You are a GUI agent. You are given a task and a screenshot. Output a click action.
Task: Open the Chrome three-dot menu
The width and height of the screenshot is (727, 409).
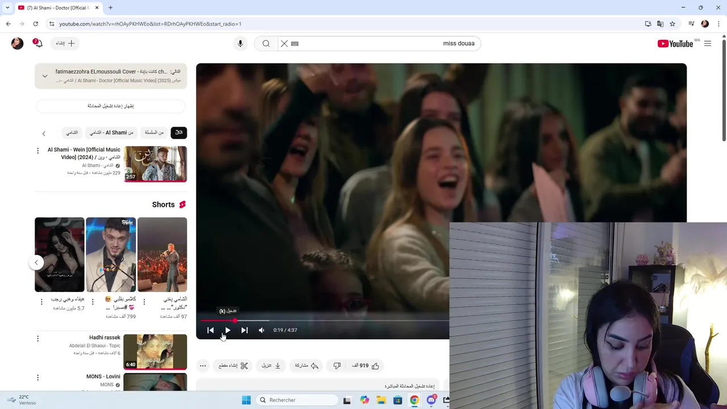(718, 24)
